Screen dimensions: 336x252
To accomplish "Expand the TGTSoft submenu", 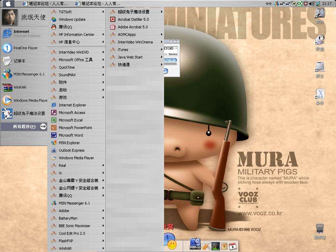I will coord(76,12).
